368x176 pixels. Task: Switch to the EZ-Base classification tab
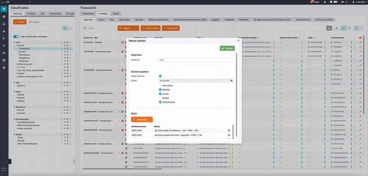coord(31,14)
